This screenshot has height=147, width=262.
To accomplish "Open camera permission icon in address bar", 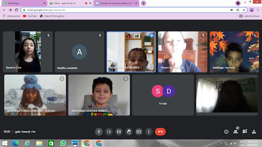I will point(232,10).
